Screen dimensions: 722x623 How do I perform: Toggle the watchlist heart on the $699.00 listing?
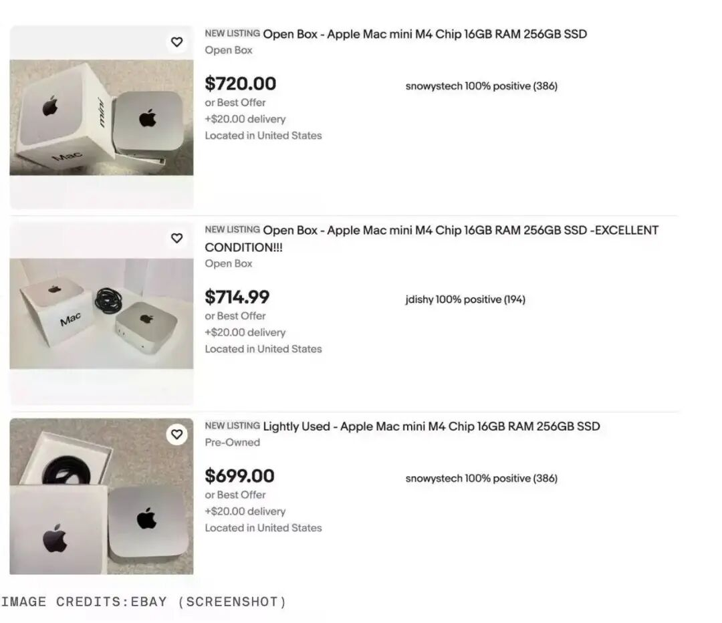pos(176,434)
